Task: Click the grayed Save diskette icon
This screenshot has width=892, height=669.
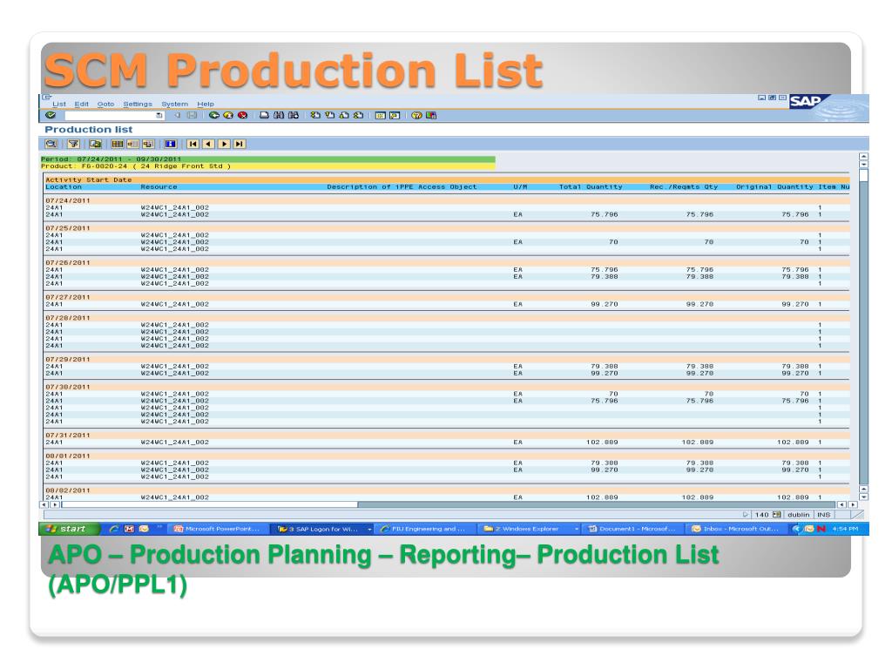Action: (x=193, y=115)
